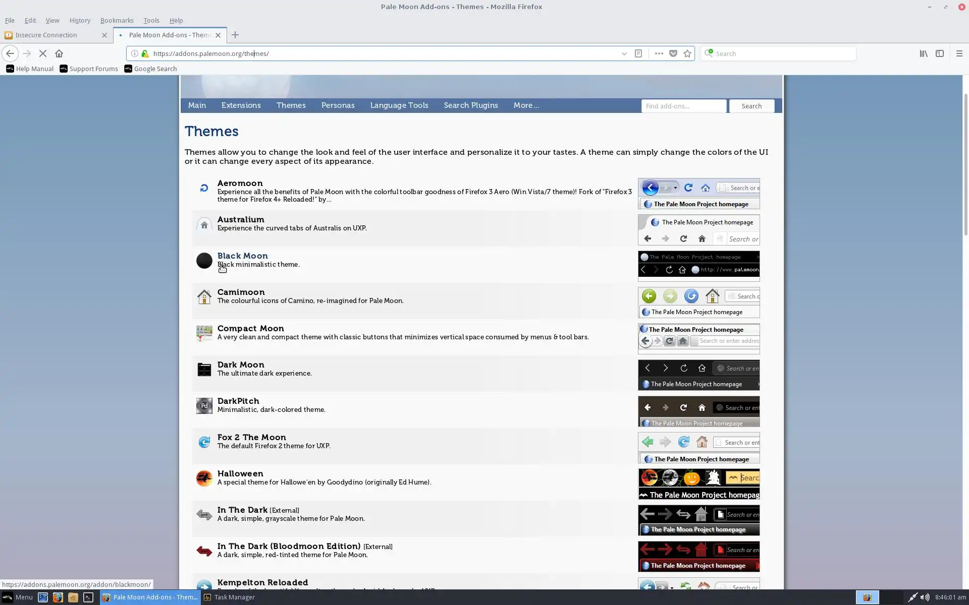Viewport: 969px width, 605px height.
Task: Open Task Manager from the taskbar
Action: point(230,597)
